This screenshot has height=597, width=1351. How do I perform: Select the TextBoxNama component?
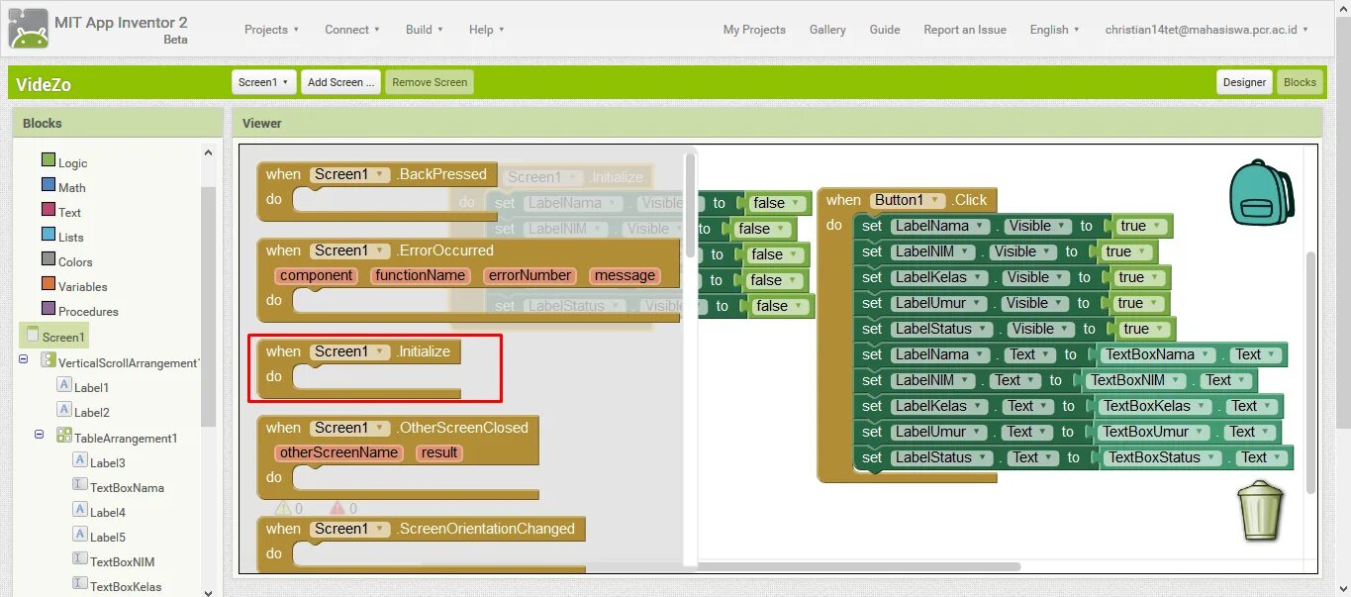pos(119,487)
